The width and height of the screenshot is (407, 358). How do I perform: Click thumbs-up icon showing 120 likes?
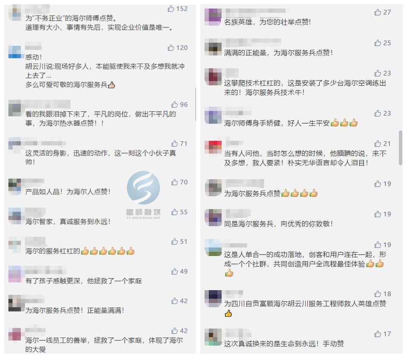pyautogui.click(x=171, y=47)
